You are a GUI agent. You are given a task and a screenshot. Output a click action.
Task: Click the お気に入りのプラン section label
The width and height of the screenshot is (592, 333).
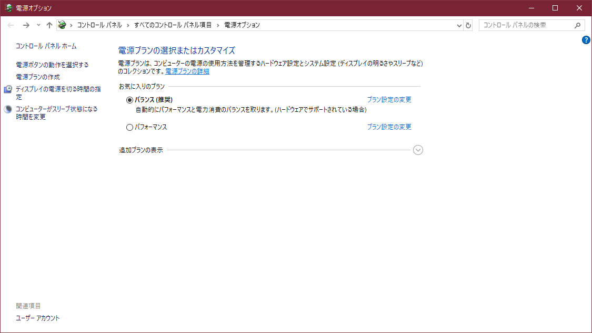point(142,86)
